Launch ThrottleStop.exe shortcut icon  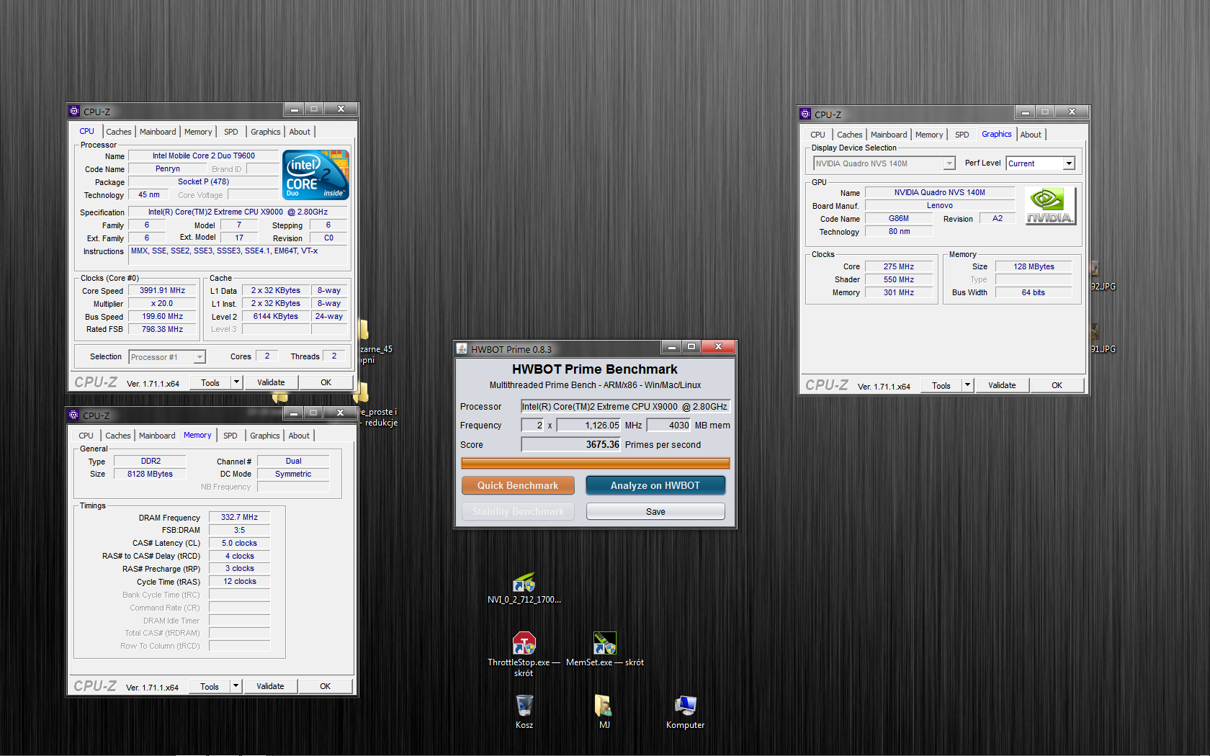pos(524,643)
